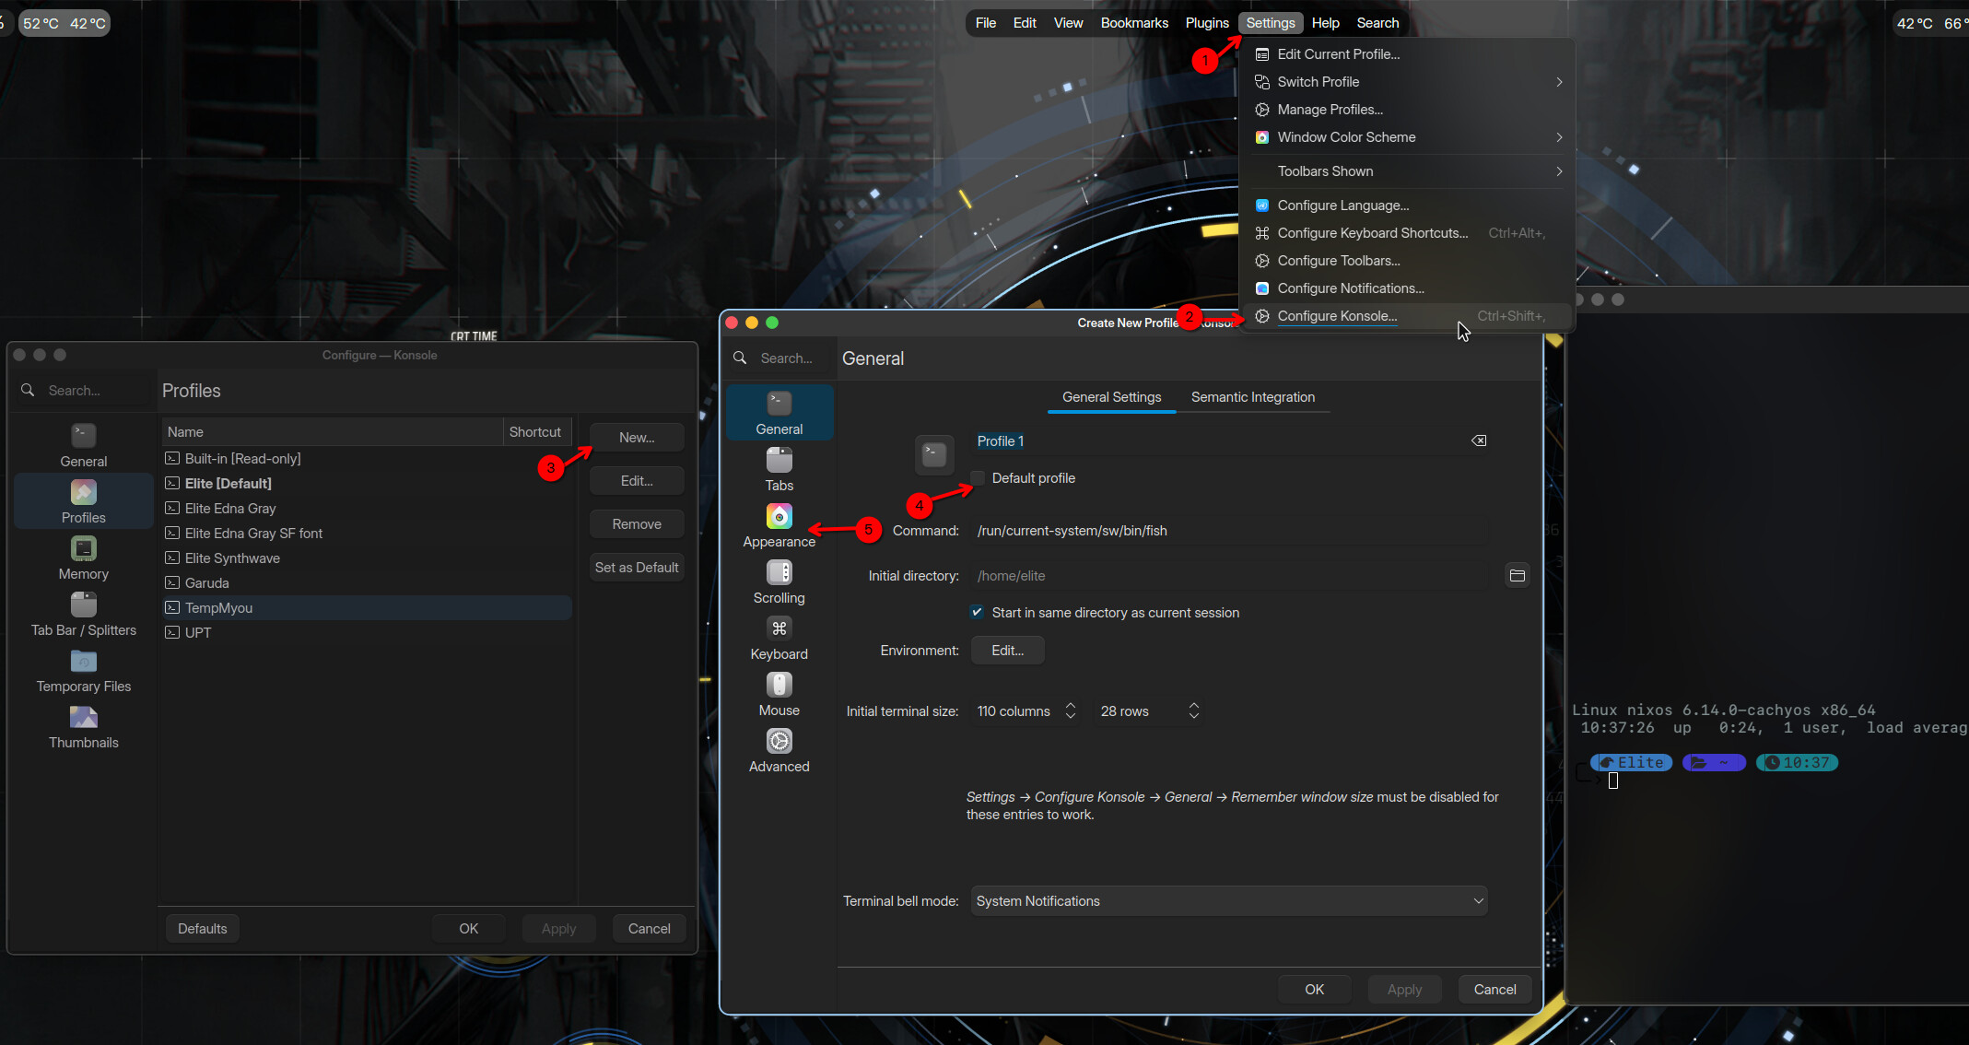Image resolution: width=1969 pixels, height=1045 pixels.
Task: Click the profile icon chooser button
Action: coord(934,453)
